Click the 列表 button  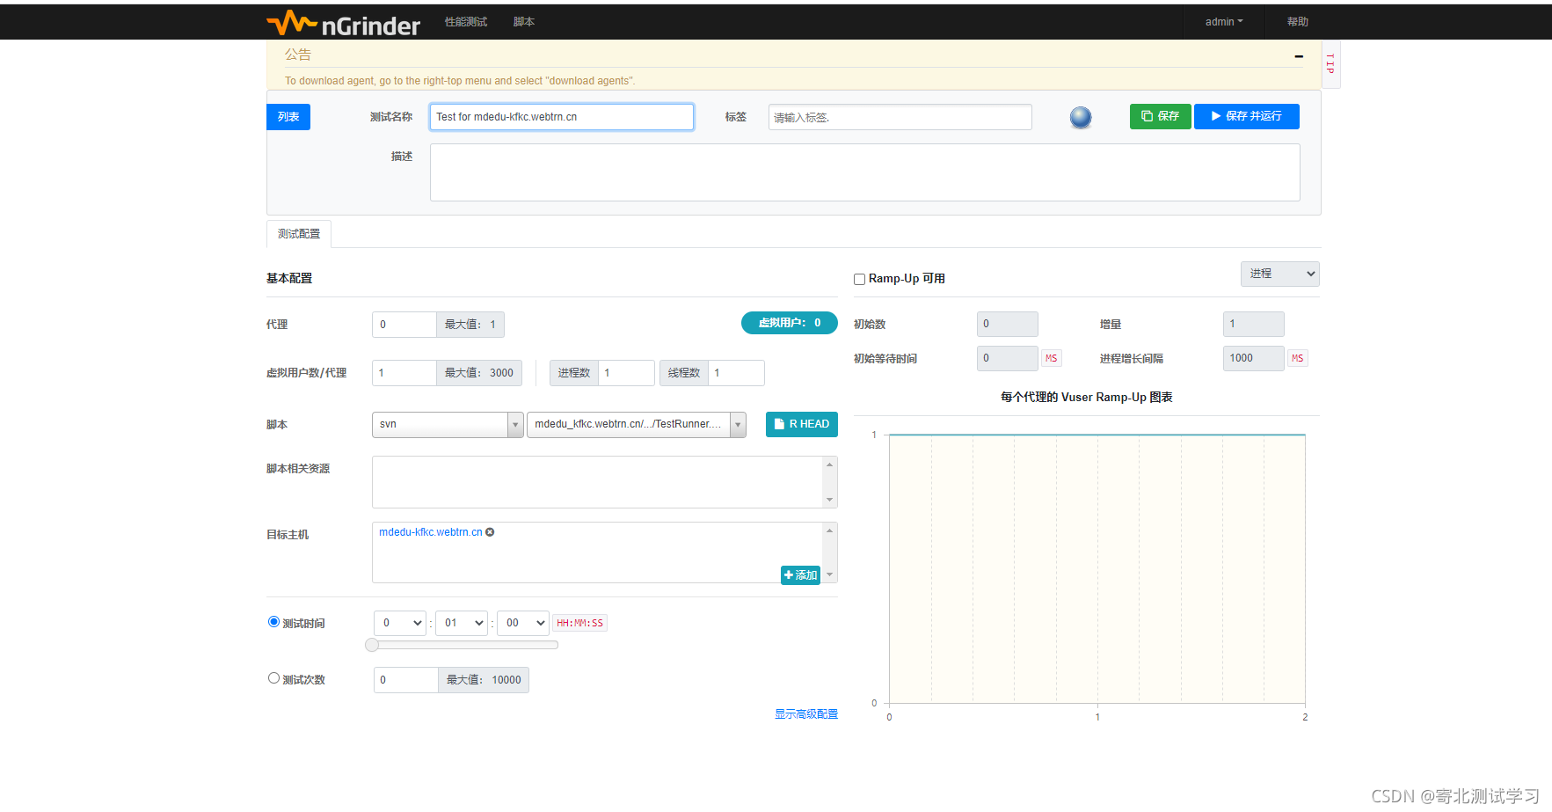pyautogui.click(x=288, y=117)
